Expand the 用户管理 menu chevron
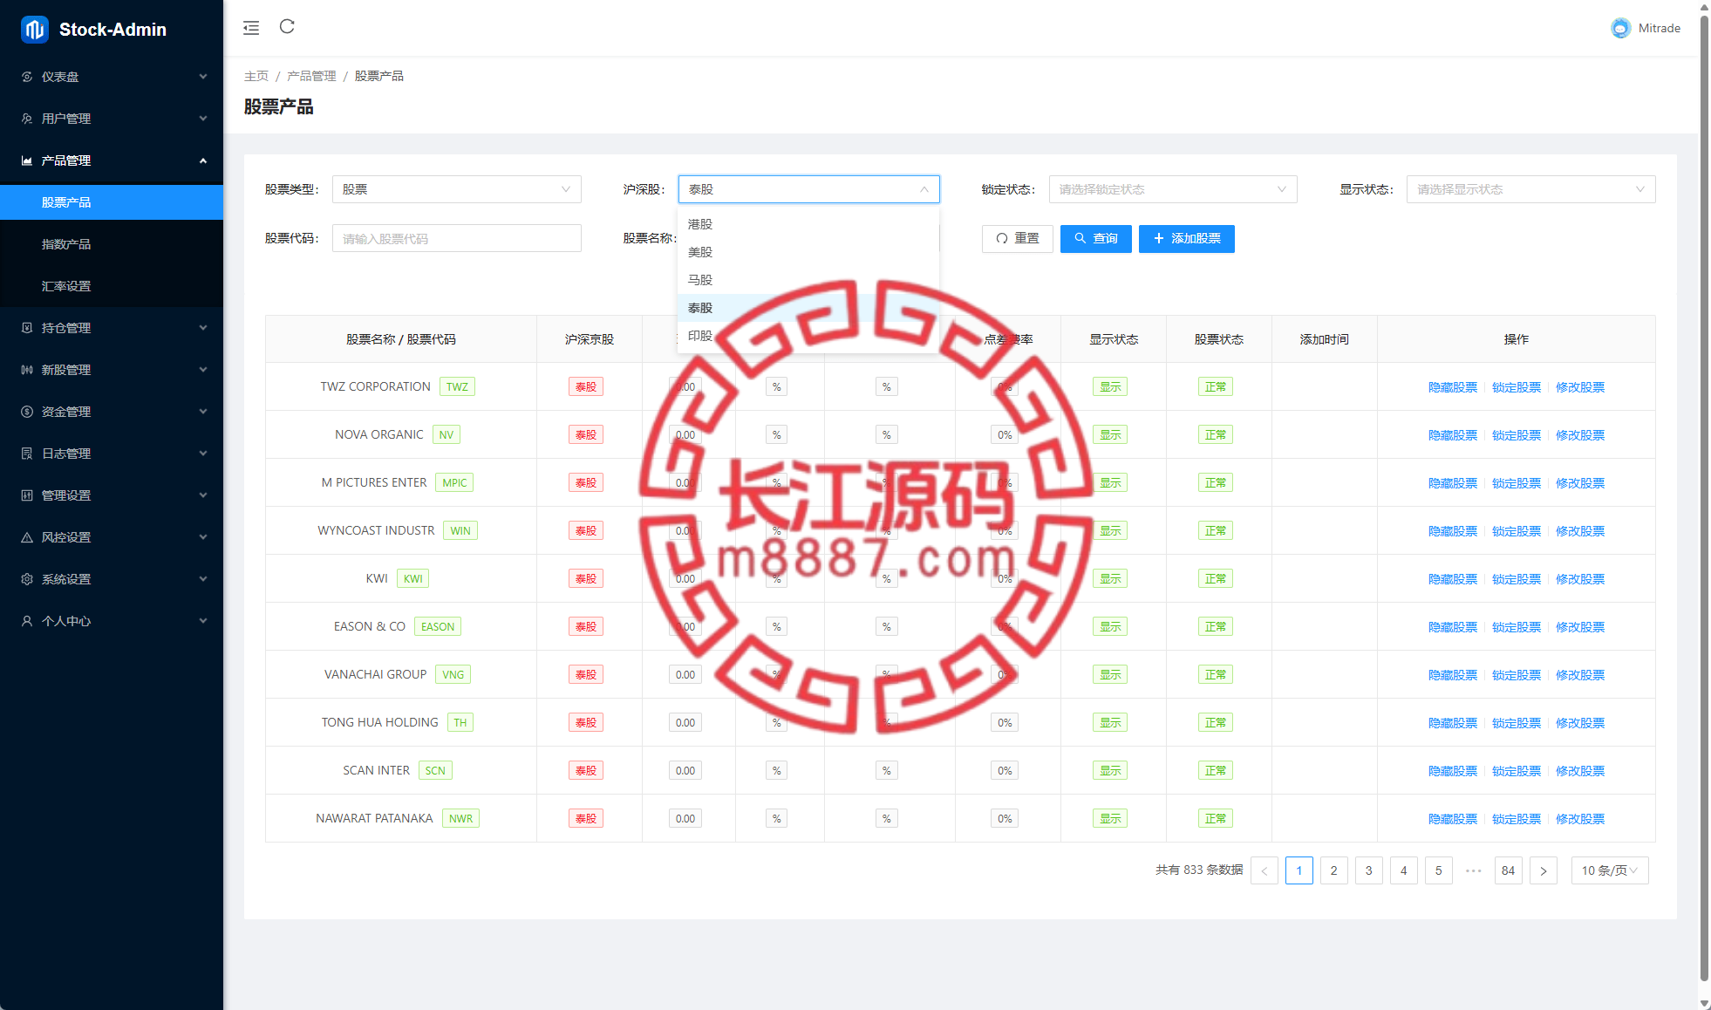Screen dimensions: 1711x1010 tap(203, 119)
